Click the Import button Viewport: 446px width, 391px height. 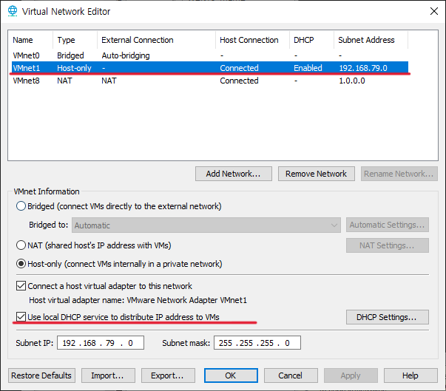(108, 375)
